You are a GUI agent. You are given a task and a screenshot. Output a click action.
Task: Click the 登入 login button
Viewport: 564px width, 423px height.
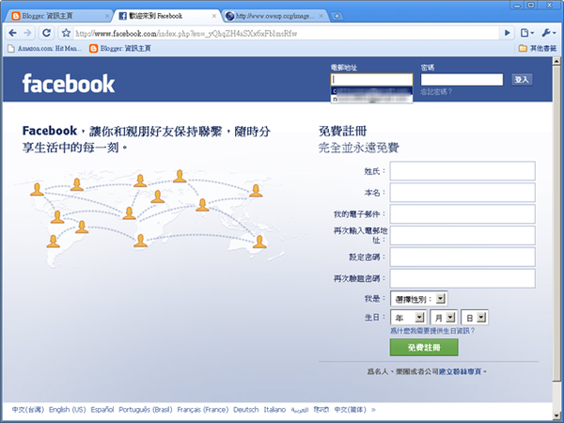pyautogui.click(x=522, y=80)
